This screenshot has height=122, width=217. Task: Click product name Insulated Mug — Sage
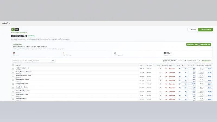pyautogui.click(x=22, y=83)
